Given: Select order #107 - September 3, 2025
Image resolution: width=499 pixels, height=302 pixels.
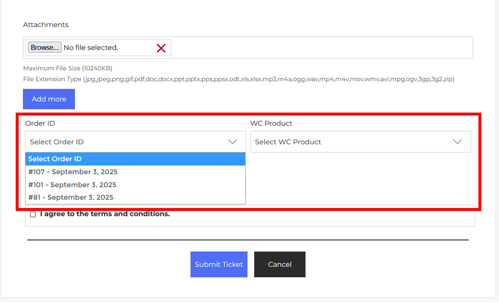Looking at the screenshot, I should point(73,172).
